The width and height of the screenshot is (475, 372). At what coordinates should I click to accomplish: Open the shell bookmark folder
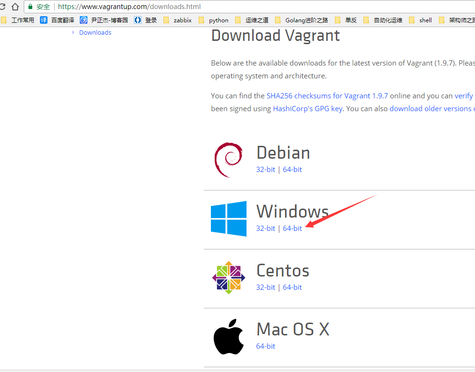(x=420, y=20)
